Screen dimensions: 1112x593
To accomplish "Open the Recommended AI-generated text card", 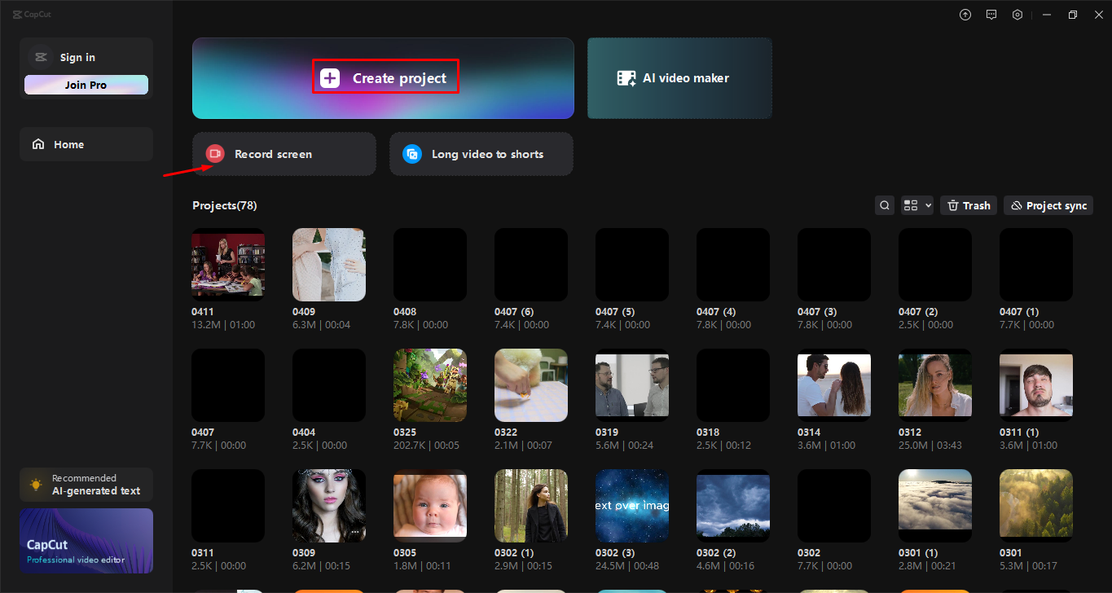I will click(x=86, y=485).
